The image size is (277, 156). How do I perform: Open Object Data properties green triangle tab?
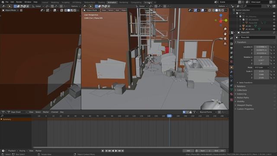pos(232,90)
